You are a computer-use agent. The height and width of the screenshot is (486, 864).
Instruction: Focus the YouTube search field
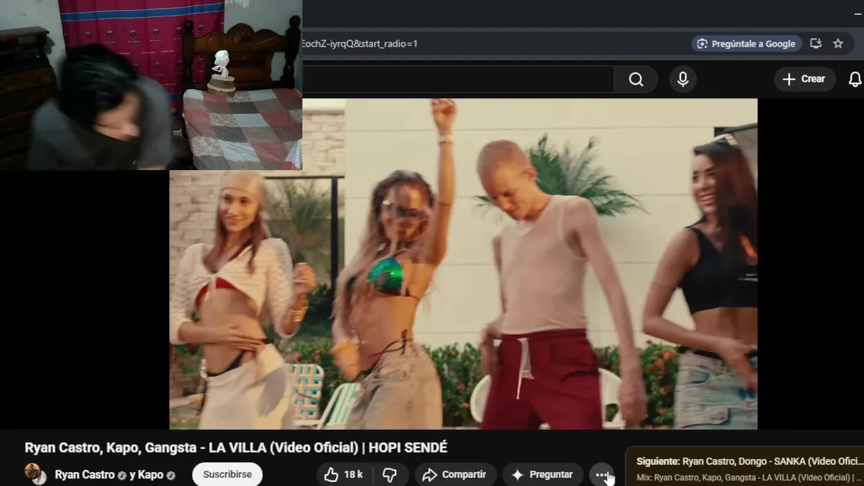coord(458,80)
